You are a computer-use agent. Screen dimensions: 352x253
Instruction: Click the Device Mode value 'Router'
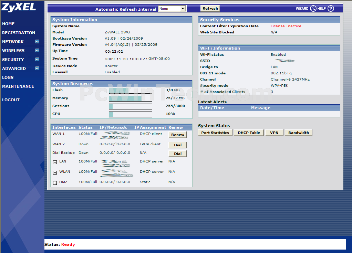(x=111, y=66)
